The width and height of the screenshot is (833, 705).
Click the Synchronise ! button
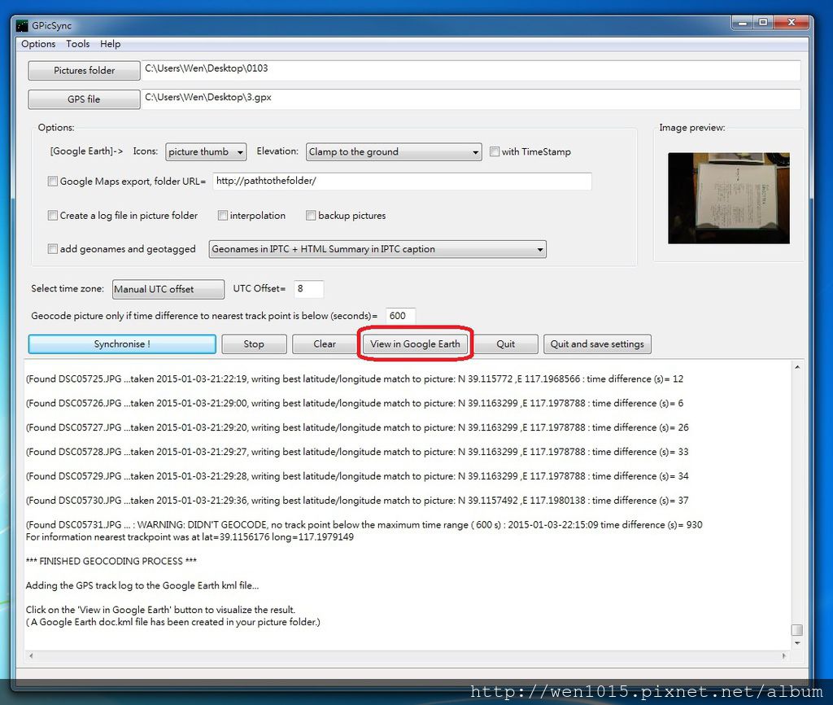click(122, 344)
